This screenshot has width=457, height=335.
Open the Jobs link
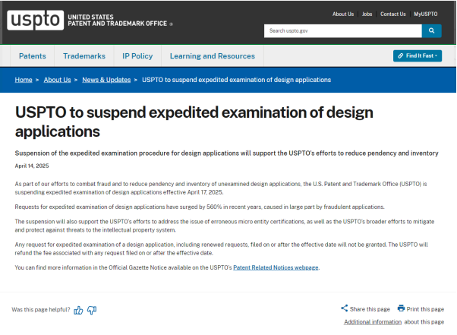367,14
